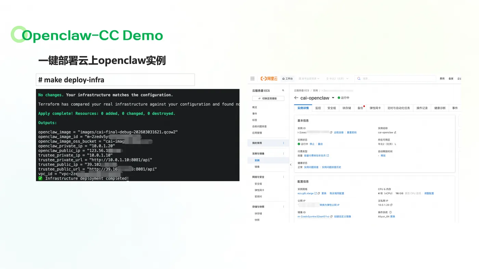Open the more-options dots beside 实例与镜像
479x269 pixels.
pos(283,154)
